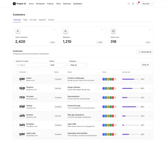This screenshot has width=166, height=150.
Task: Open row actions for Sisyphus
Action: (x=150, y=88)
